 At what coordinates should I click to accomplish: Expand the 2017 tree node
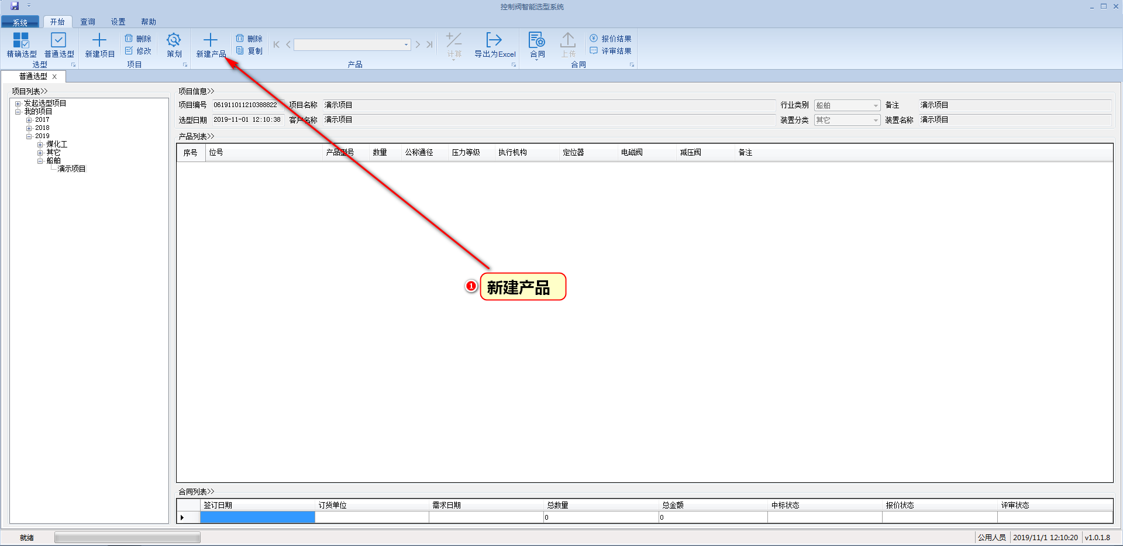[29, 120]
